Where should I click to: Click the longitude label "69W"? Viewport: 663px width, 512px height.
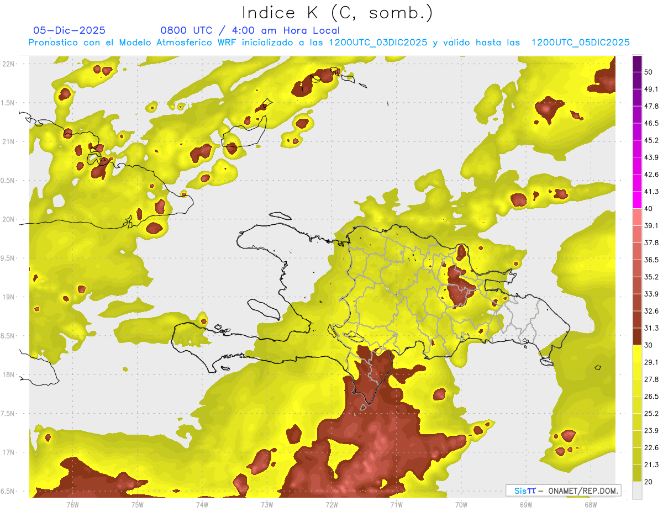coord(525,504)
